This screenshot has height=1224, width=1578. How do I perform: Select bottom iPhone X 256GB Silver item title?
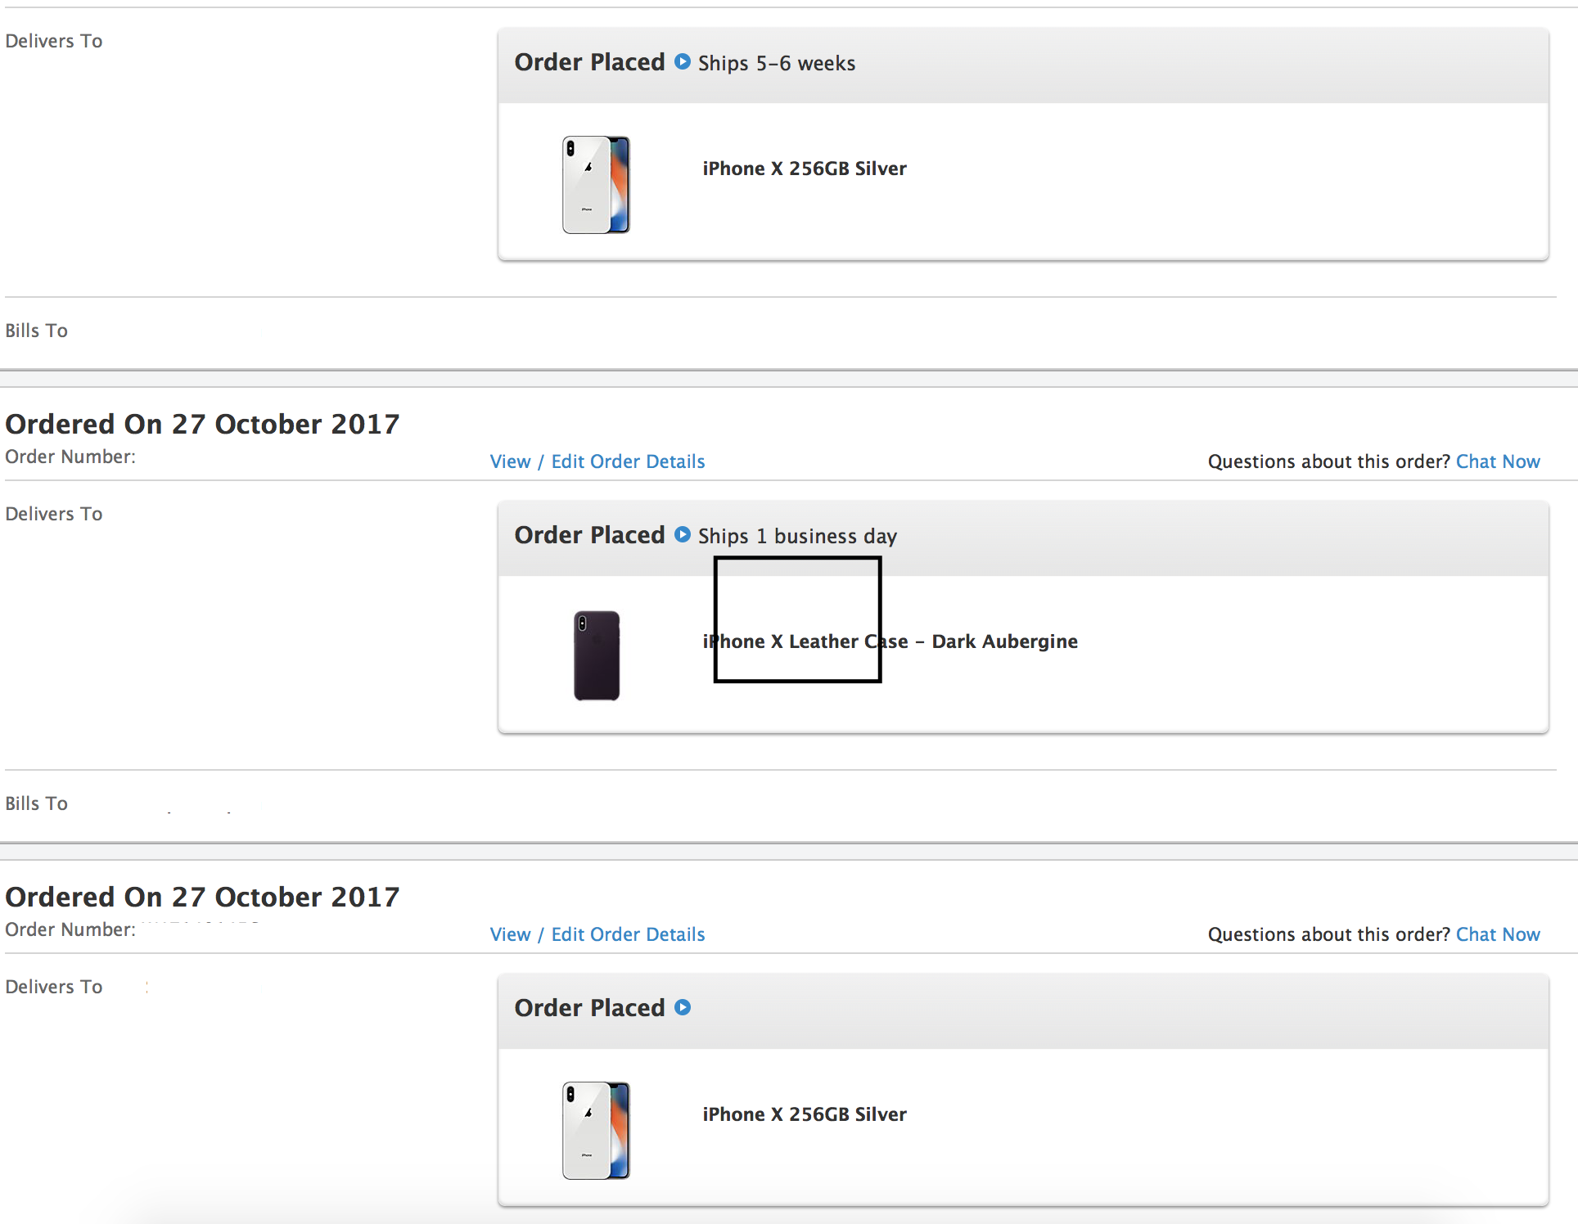click(x=805, y=1114)
